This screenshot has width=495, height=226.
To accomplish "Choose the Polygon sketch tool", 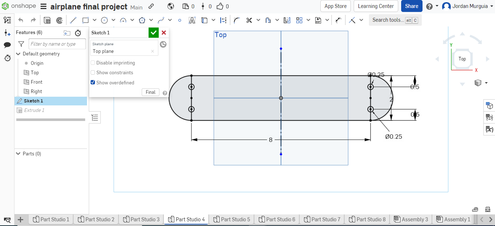I will click(142, 20).
